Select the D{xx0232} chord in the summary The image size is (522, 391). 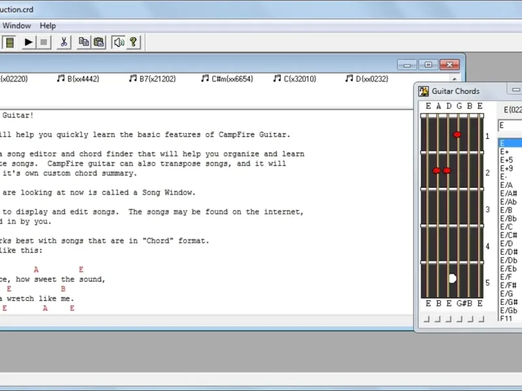pyautogui.click(x=367, y=79)
